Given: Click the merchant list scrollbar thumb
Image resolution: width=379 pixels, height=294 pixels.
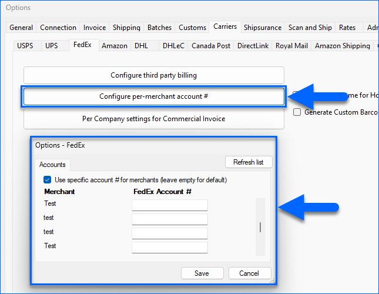Looking at the screenshot, I should (x=260, y=227).
